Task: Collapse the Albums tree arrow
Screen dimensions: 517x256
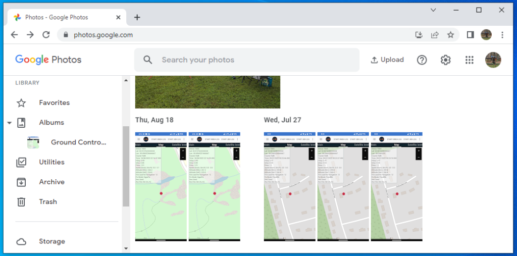Action: (9, 123)
